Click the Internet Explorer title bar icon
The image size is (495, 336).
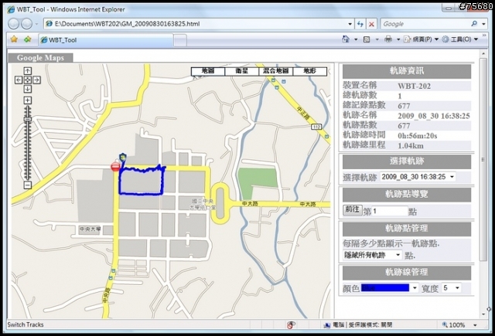[11, 9]
